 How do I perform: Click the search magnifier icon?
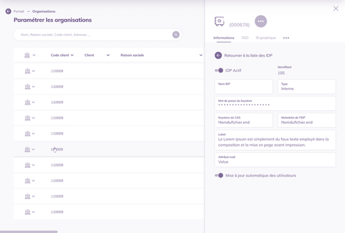click(x=176, y=35)
